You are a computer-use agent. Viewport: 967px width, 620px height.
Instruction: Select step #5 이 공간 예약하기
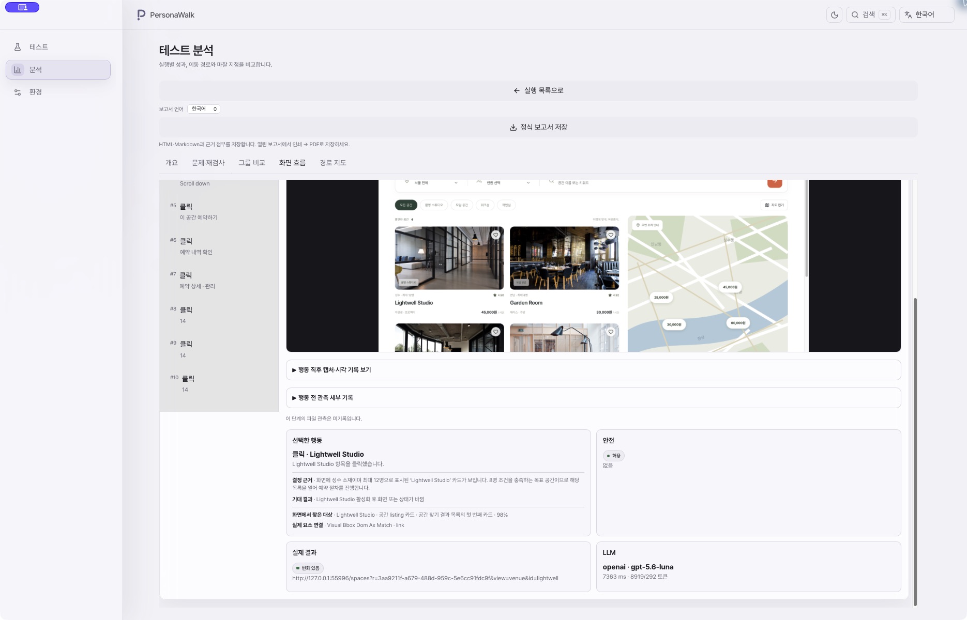pos(219,211)
